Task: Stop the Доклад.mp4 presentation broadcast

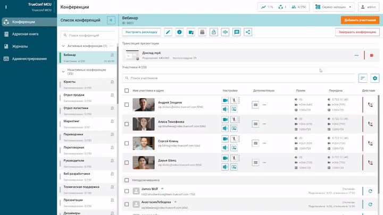Action: click(x=371, y=55)
